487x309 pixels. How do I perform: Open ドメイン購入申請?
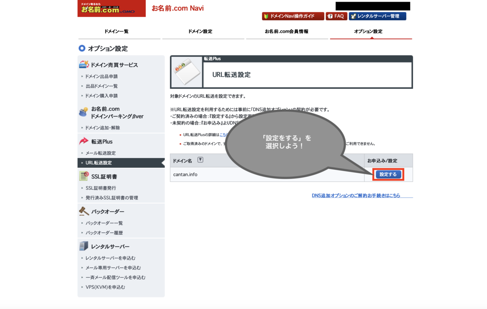pyautogui.click(x=101, y=96)
